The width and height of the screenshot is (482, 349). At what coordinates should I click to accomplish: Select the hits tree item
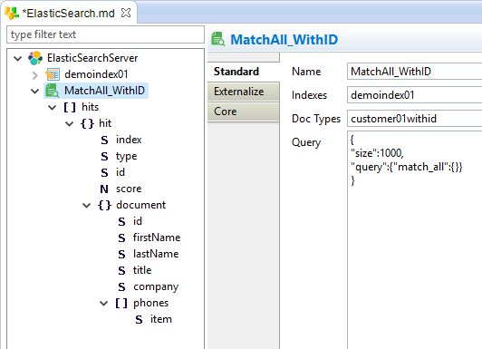pyautogui.click(x=90, y=107)
